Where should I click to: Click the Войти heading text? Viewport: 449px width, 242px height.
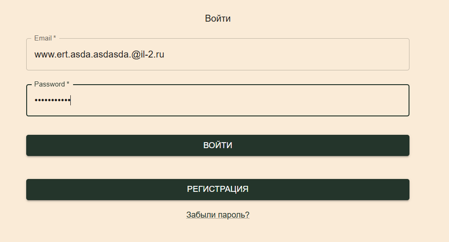(218, 19)
